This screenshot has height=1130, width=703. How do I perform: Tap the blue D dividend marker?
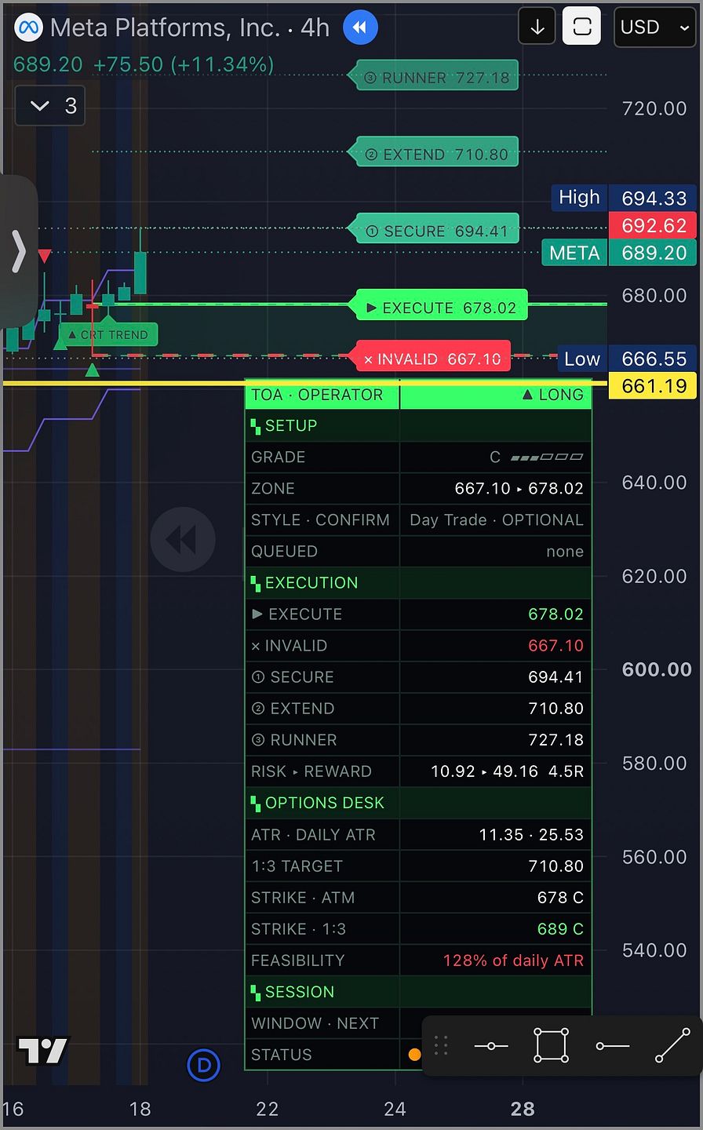point(204,1065)
